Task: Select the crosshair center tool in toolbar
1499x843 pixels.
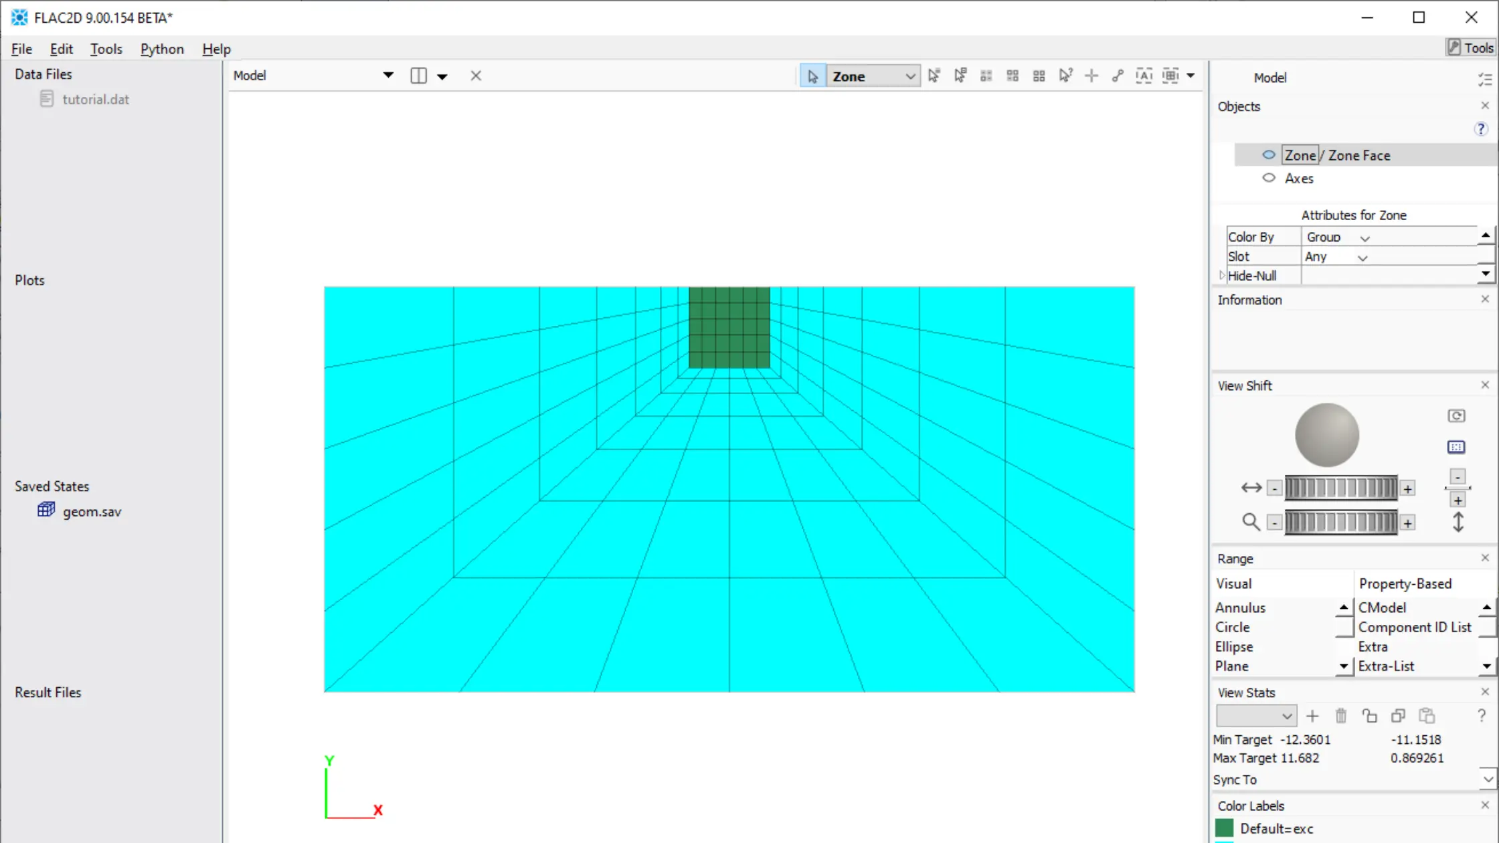Action: 1091,76
